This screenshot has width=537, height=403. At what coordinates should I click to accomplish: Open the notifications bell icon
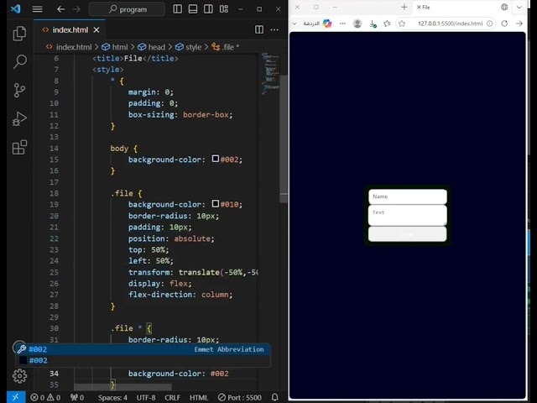[274, 397]
